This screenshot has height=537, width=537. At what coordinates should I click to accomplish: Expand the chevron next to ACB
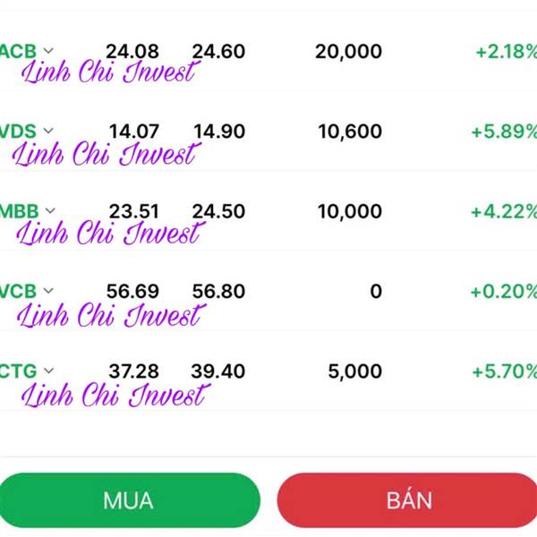point(48,51)
